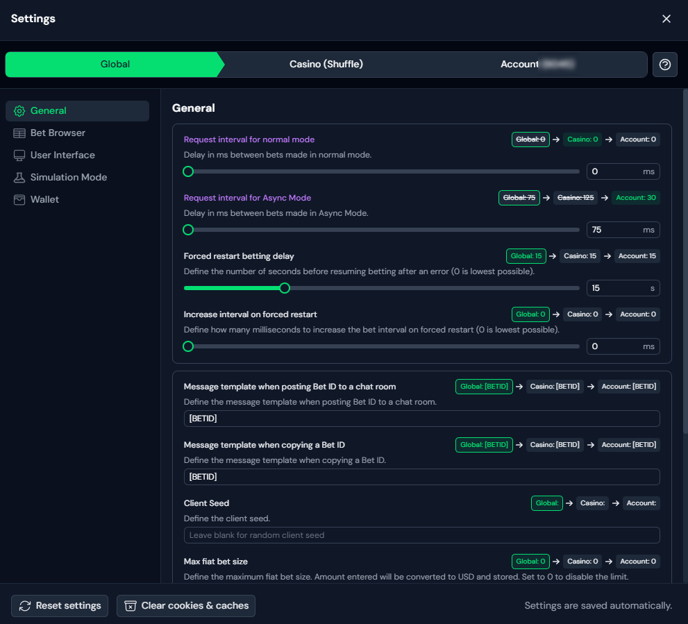Click the Async Mode request interval slider handle

[x=188, y=230]
